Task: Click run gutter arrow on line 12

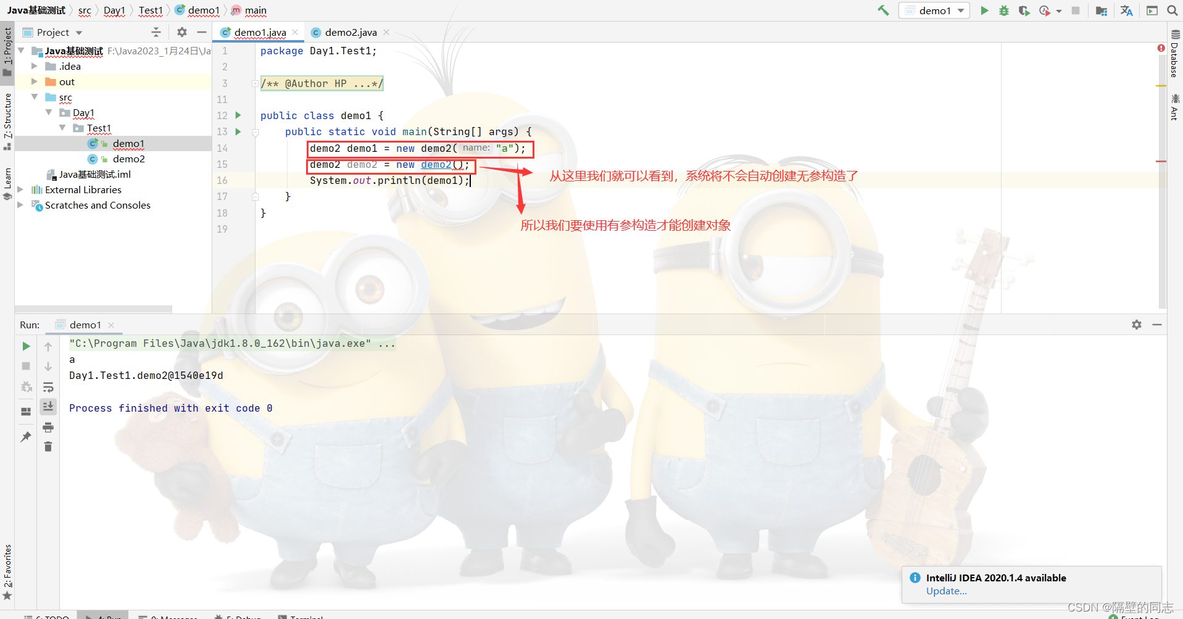Action: pos(238,115)
